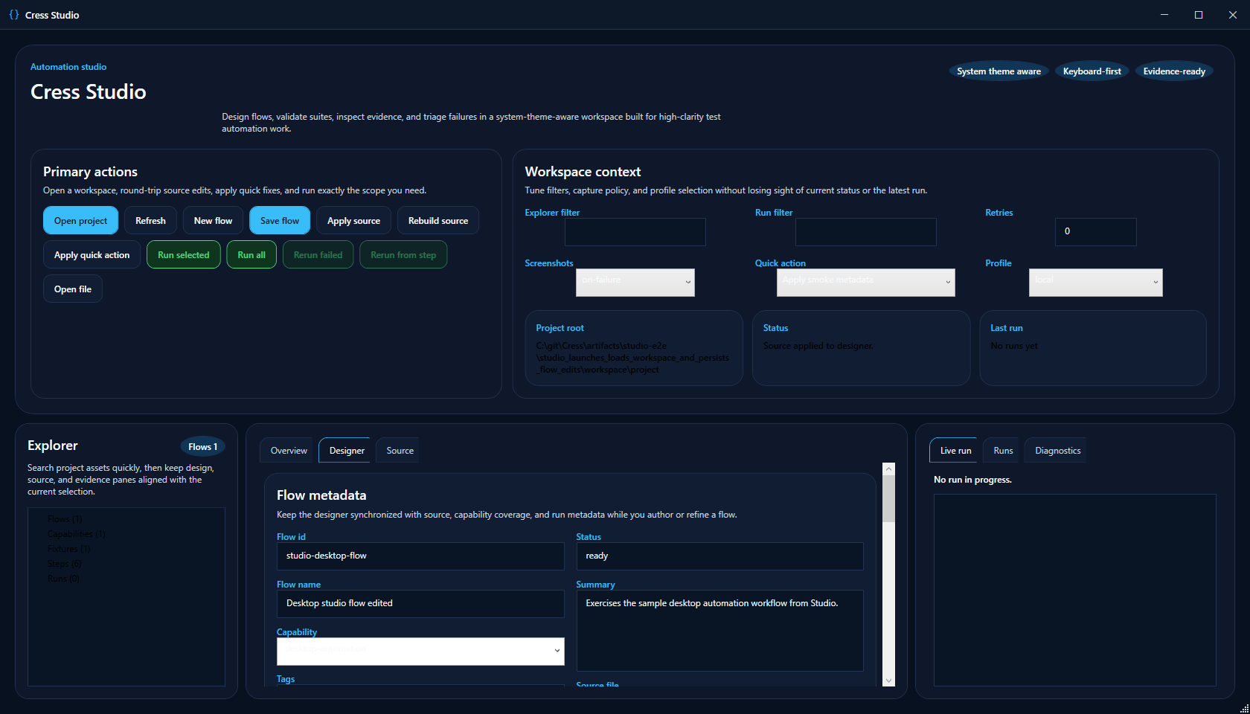Open the Quick action dropdown
This screenshot has width=1250, height=714.
866,283
